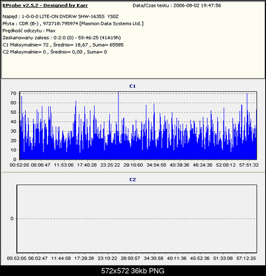Click the Zeskanowany zakres line

click(62, 38)
